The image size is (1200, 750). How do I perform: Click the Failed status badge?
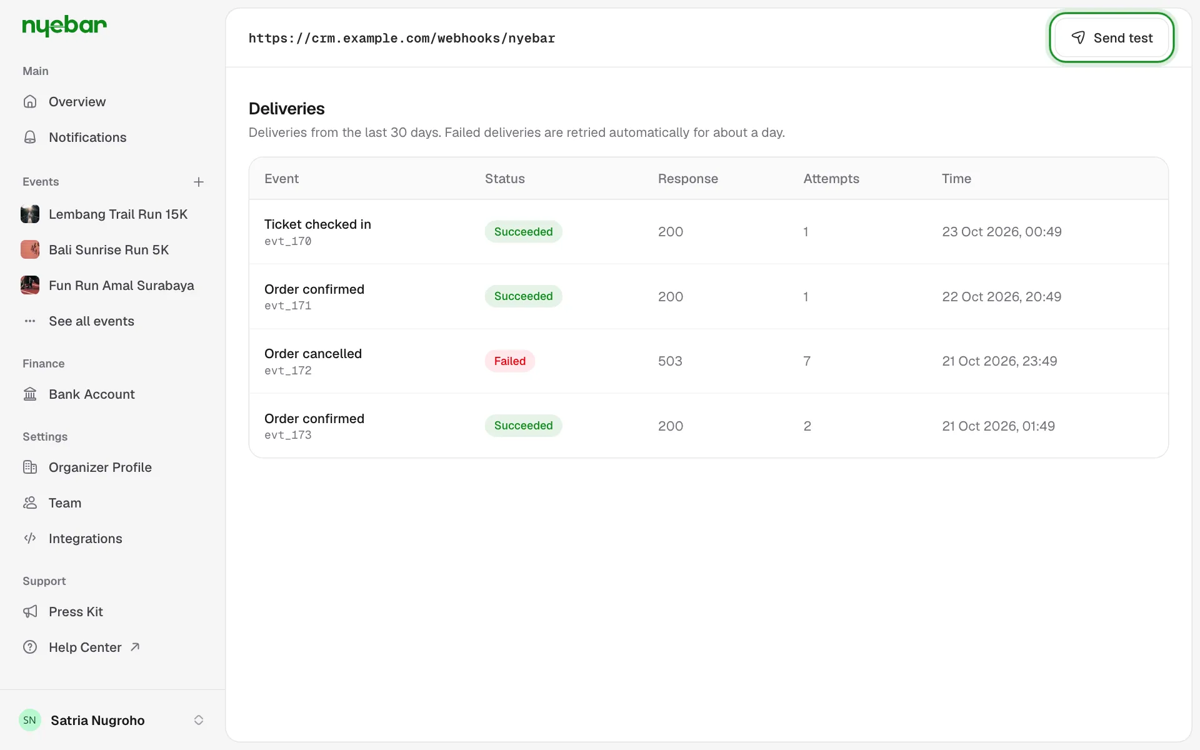click(510, 361)
